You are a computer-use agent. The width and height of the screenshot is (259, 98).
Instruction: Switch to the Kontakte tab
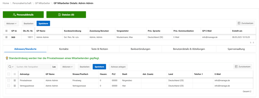click(x=64, y=49)
